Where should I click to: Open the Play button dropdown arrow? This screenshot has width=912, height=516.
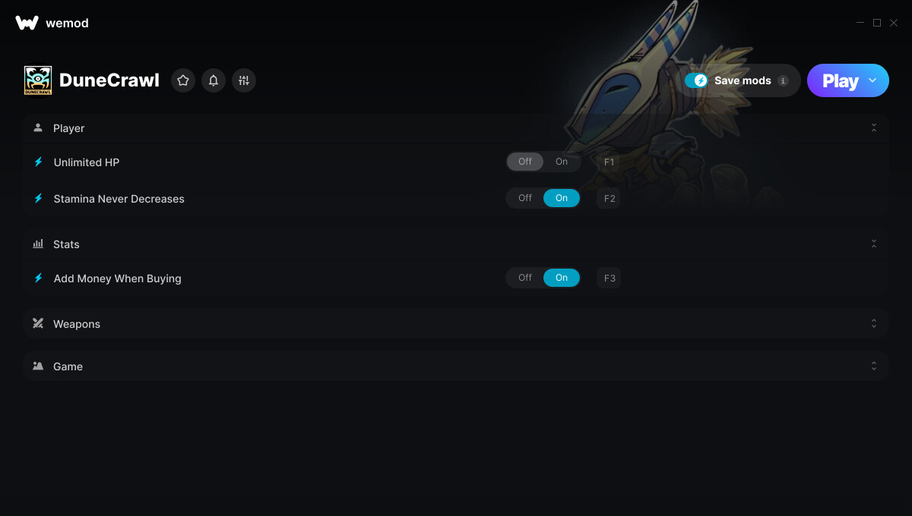click(872, 80)
